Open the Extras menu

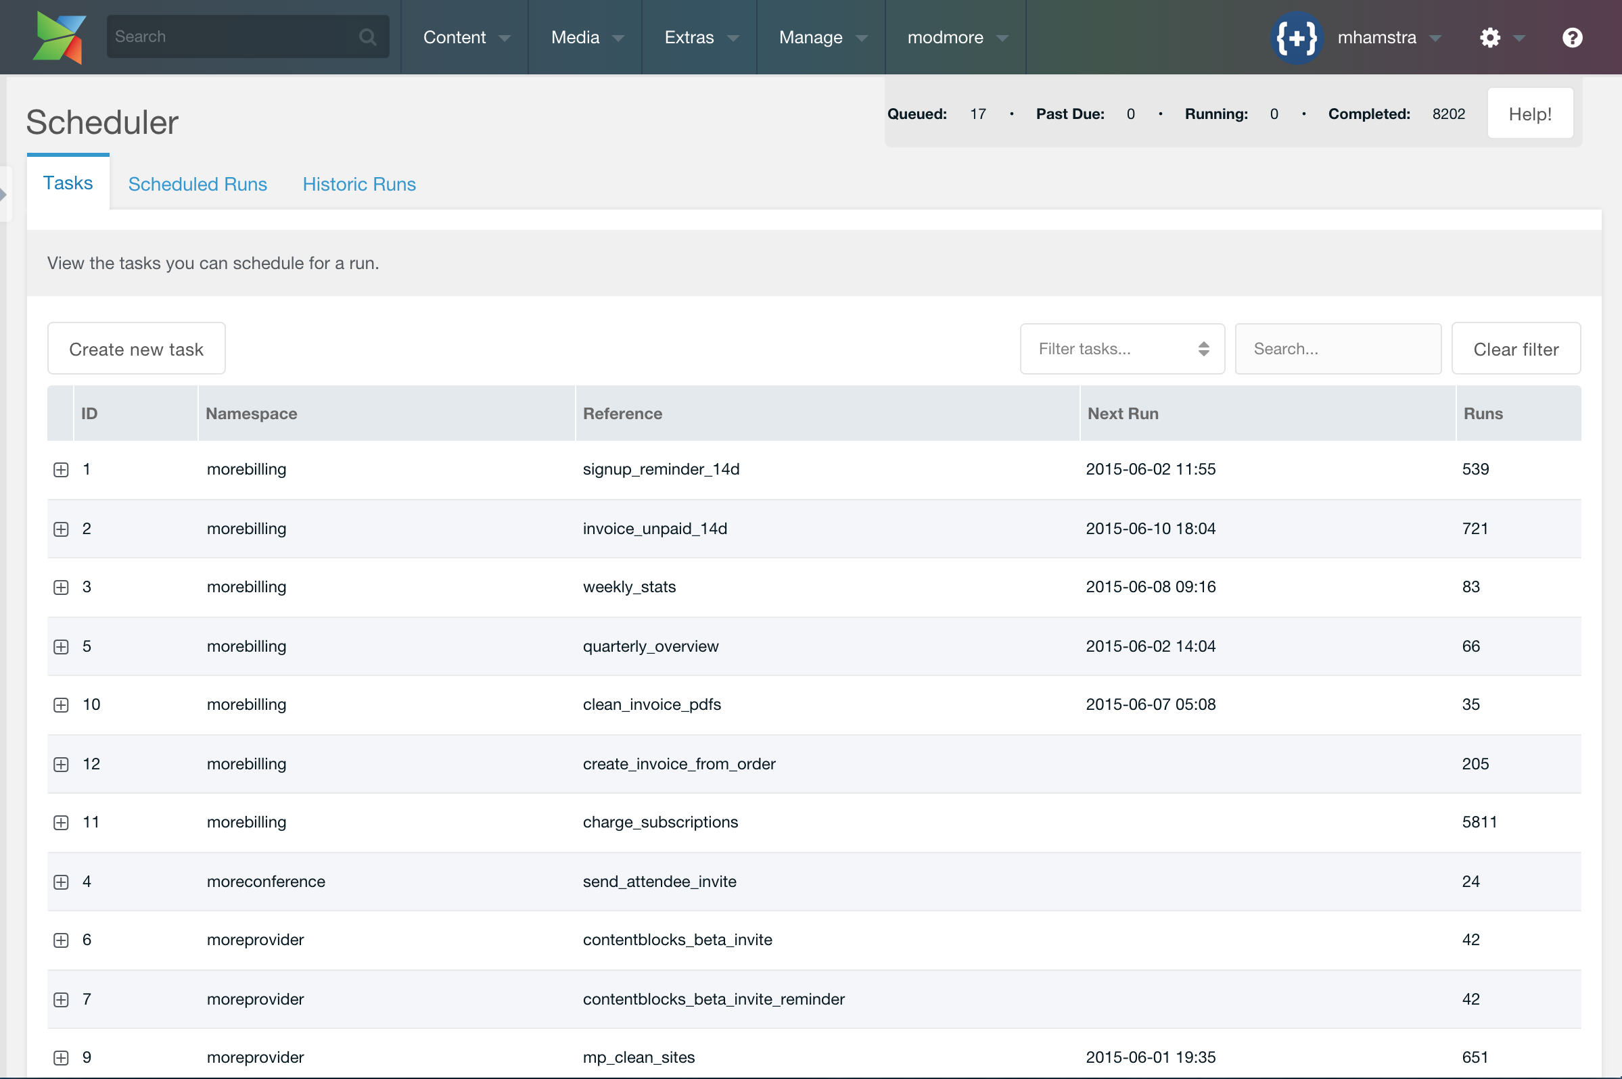pos(699,37)
